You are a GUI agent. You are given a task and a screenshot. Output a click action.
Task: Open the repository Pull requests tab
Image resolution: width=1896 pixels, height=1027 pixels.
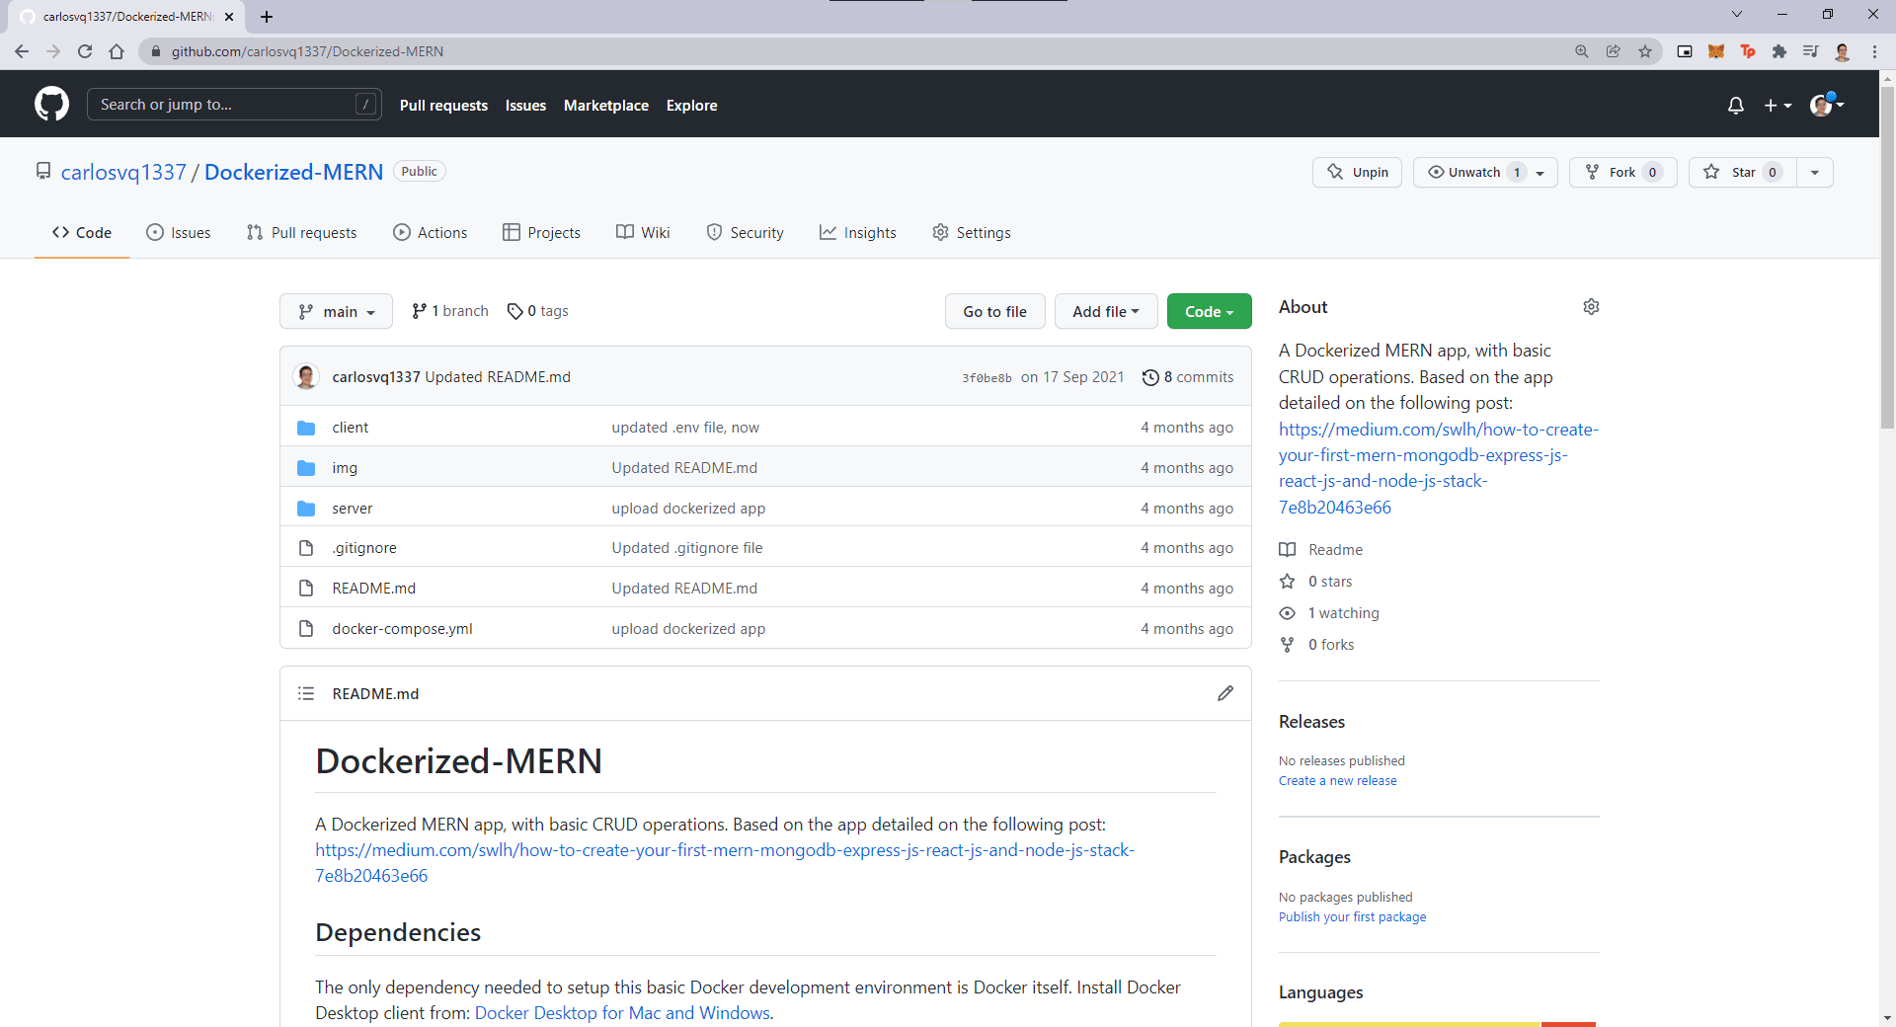coord(301,232)
